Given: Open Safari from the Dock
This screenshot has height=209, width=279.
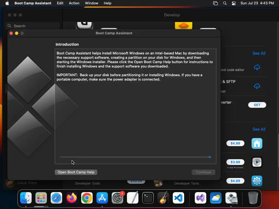Looking at the screenshot, I should coord(56,198).
